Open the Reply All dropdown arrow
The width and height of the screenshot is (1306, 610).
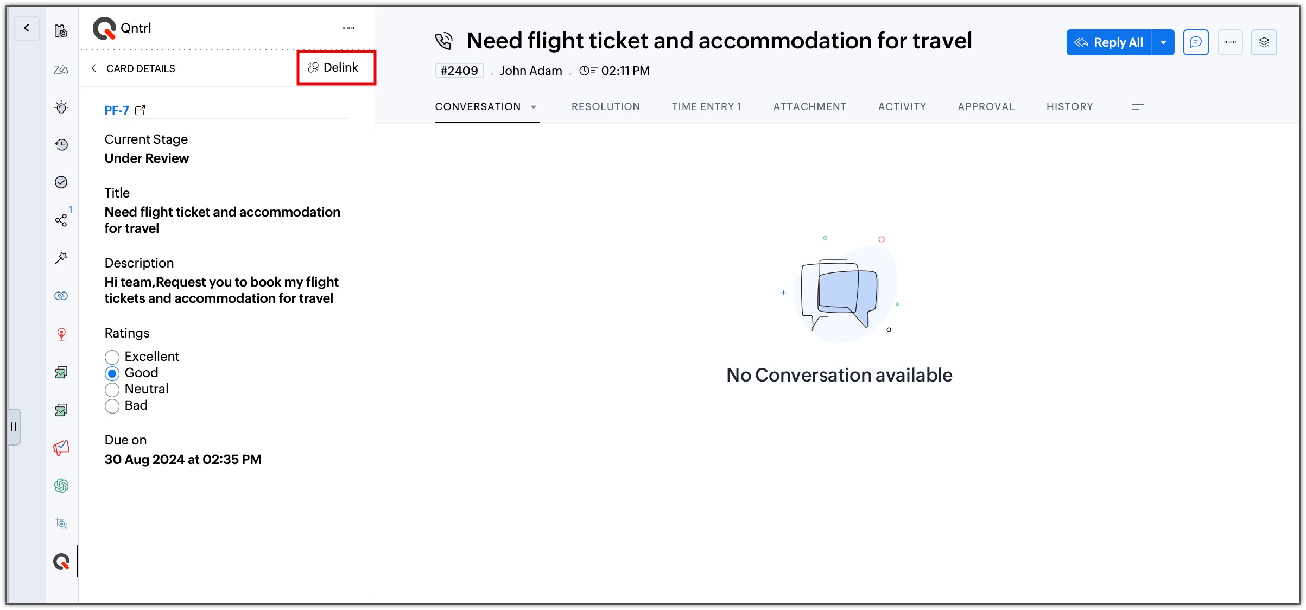1163,42
